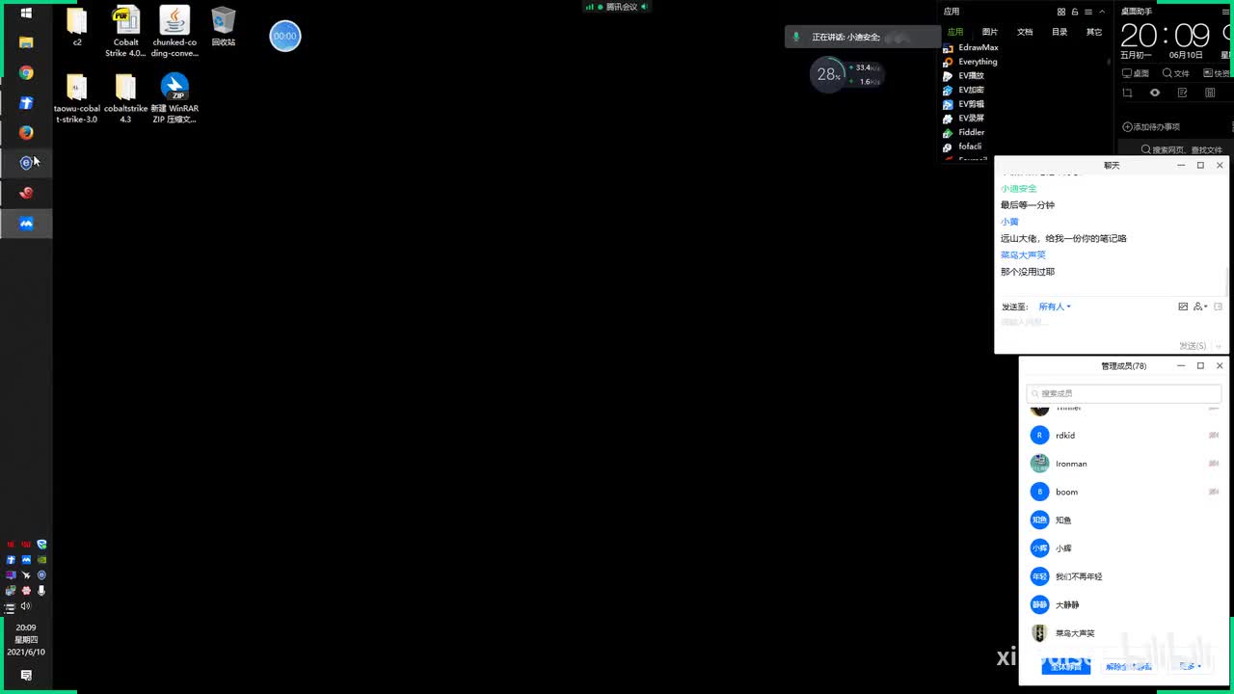This screenshot has height=694, width=1234.
Task: Click the image send icon in chat
Action: (x=1183, y=307)
